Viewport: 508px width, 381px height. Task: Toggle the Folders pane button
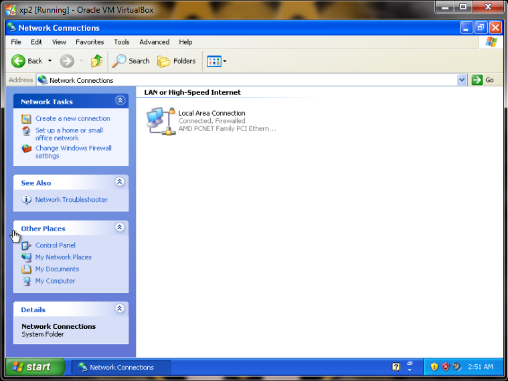pyautogui.click(x=177, y=61)
